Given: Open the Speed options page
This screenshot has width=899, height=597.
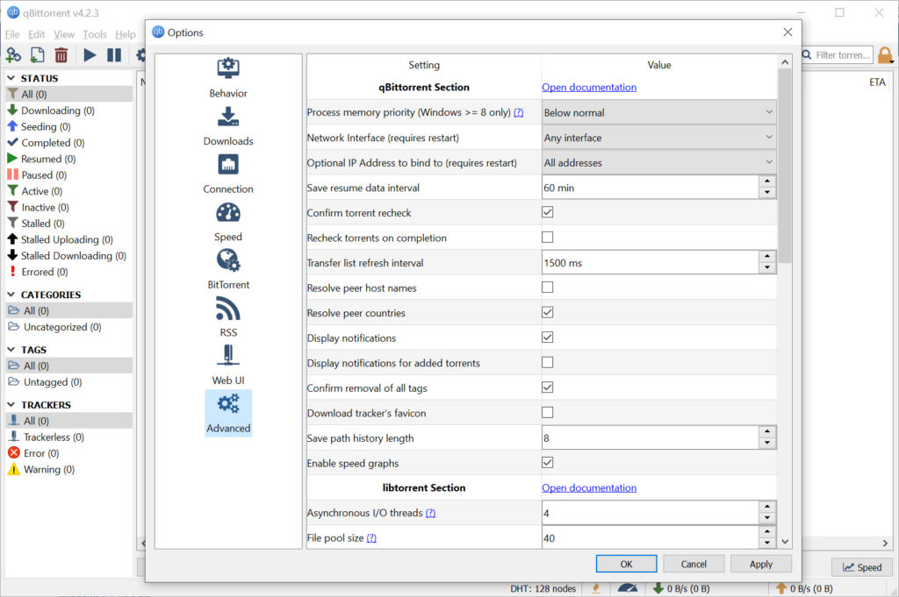Looking at the screenshot, I should point(228,222).
